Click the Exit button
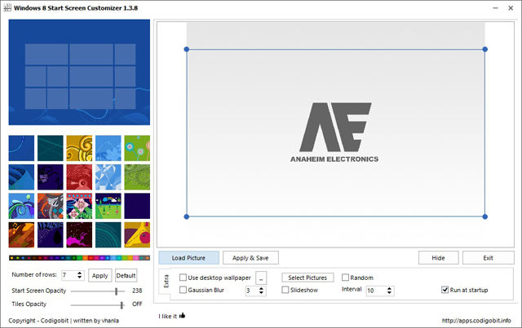Image resolution: width=522 pixels, height=328 pixels. (x=488, y=258)
